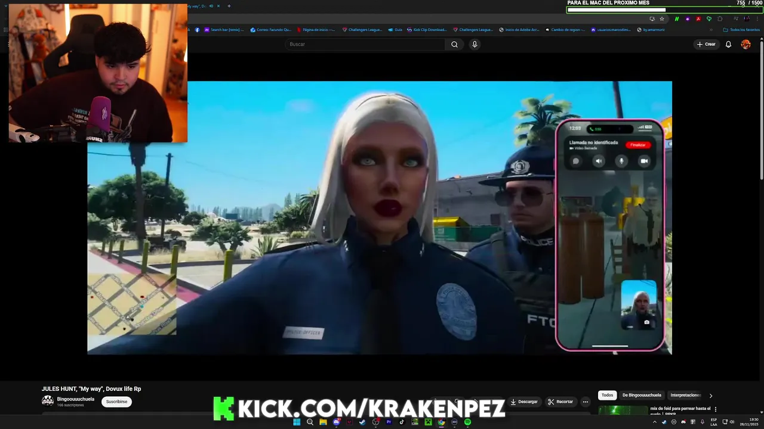Open YouTube notifications bell
The image size is (764, 429).
click(x=728, y=44)
